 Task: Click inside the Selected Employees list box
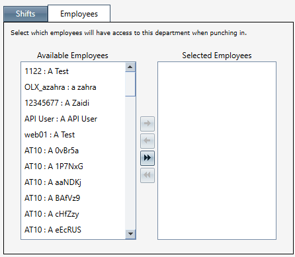click(217, 151)
